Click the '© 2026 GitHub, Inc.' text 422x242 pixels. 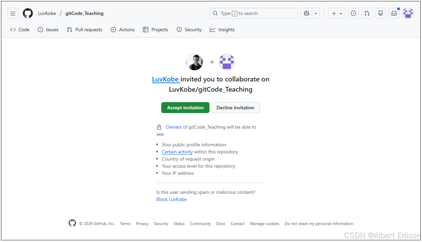coord(97,224)
